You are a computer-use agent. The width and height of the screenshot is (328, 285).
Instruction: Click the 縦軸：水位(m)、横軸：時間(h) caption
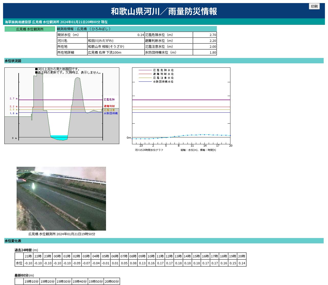tap(198, 150)
